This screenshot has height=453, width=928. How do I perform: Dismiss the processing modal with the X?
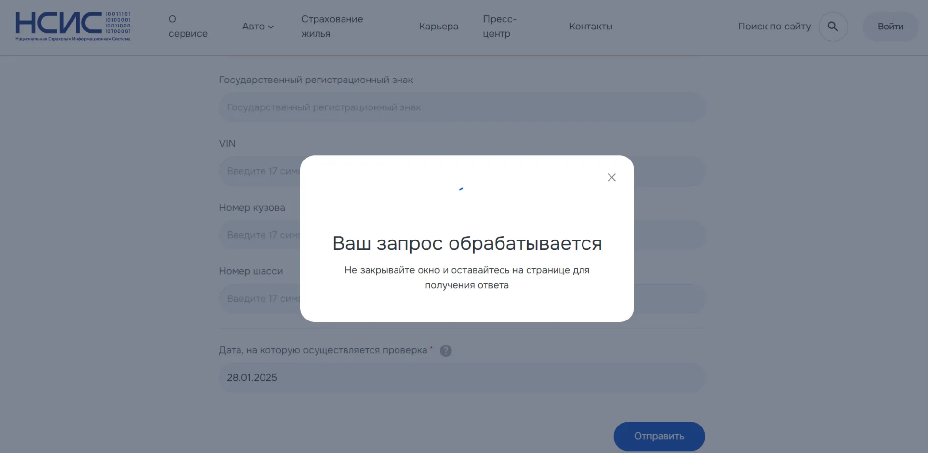pos(611,177)
